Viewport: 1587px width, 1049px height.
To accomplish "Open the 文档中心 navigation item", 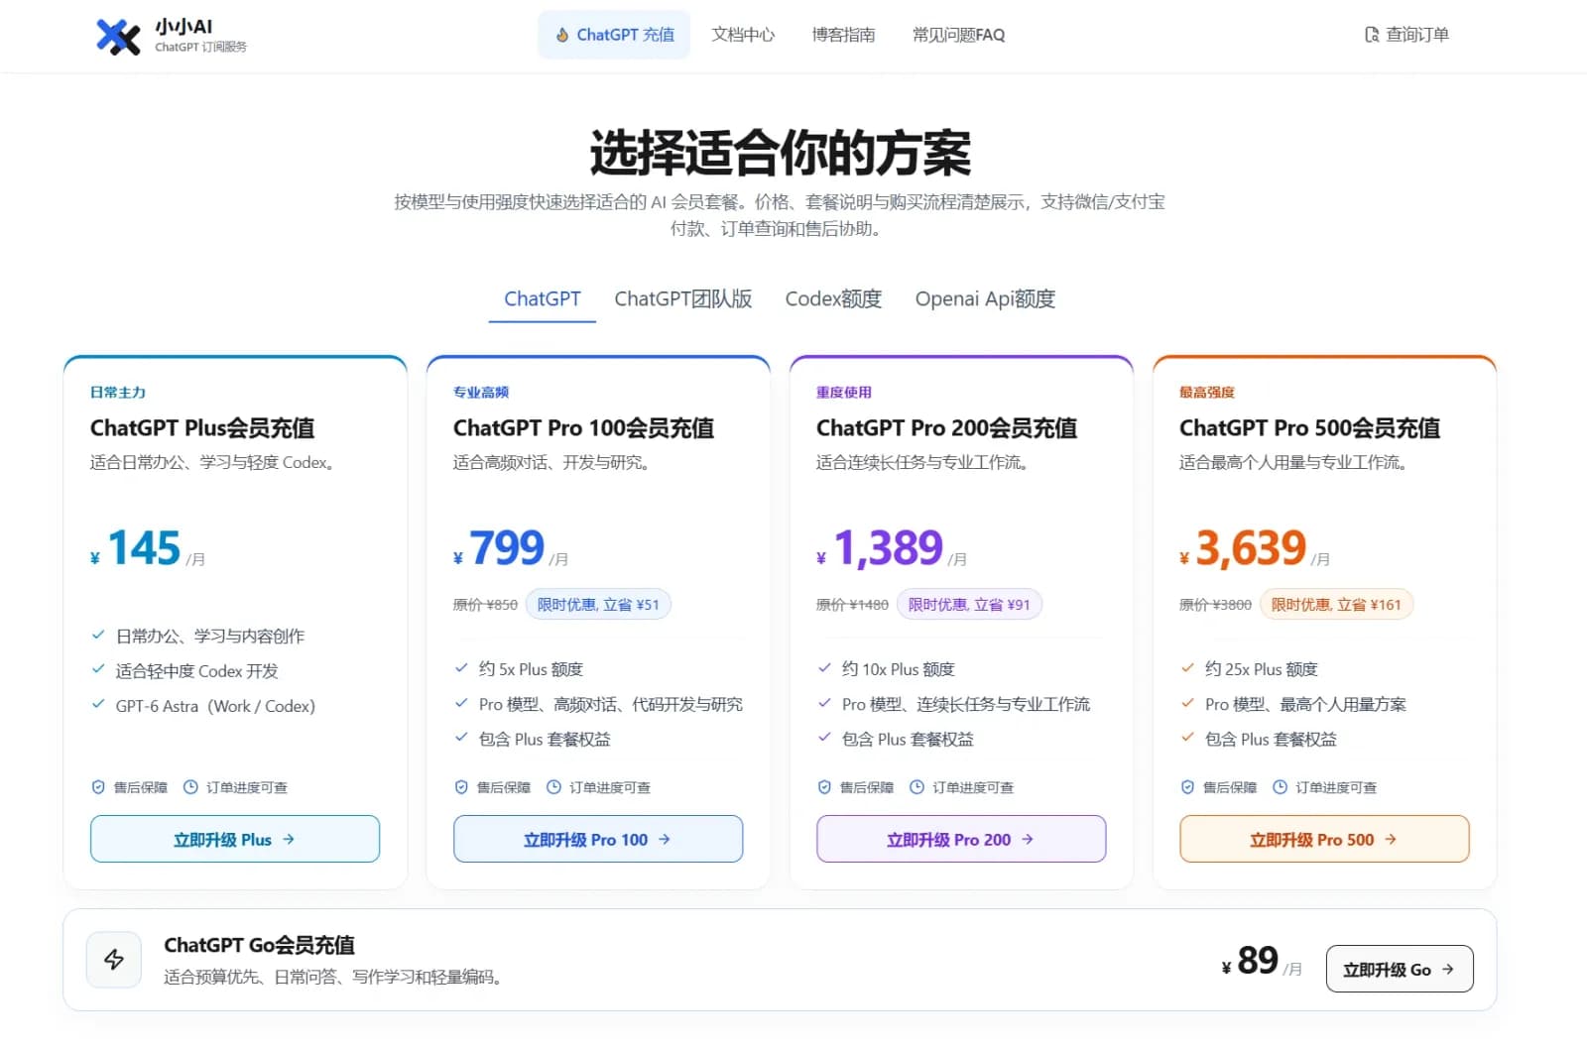I will click(743, 36).
